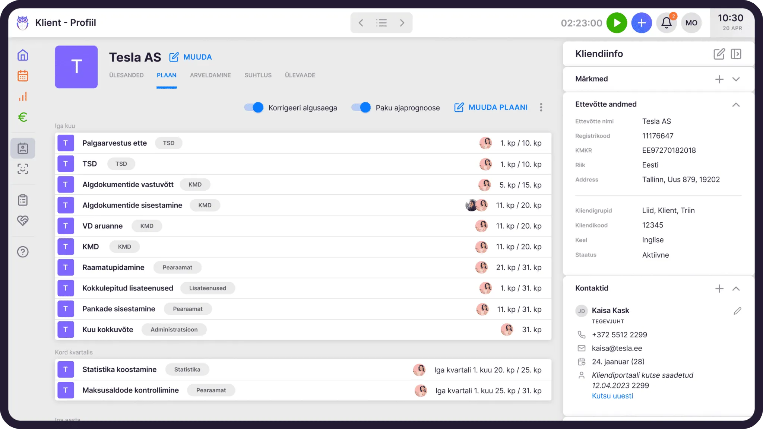Open the home dashboard icon
Screen dimensions: 763x429
[x=23, y=55]
